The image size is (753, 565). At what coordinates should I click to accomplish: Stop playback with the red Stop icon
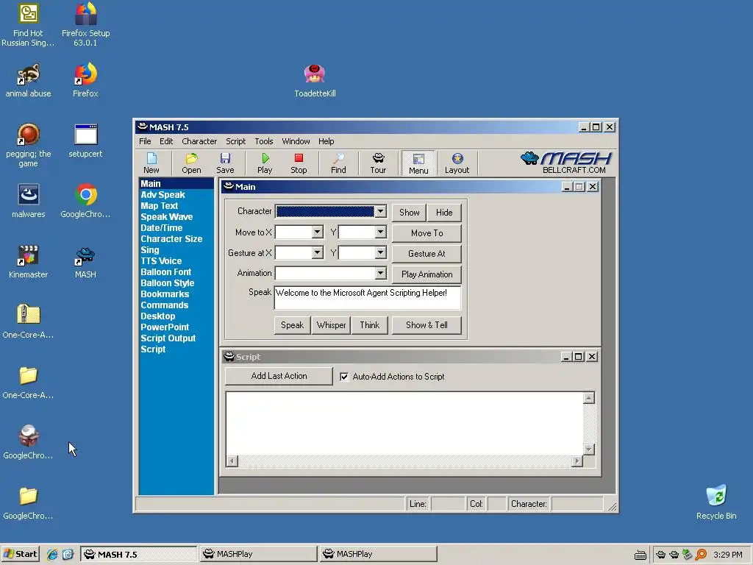click(x=299, y=163)
